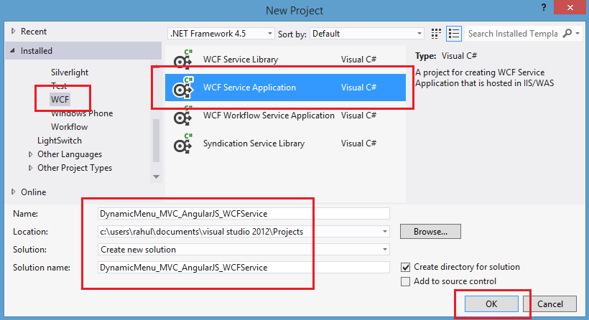The image size is (589, 320).
Task: Expand the Other Languages node
Action: click(x=30, y=154)
